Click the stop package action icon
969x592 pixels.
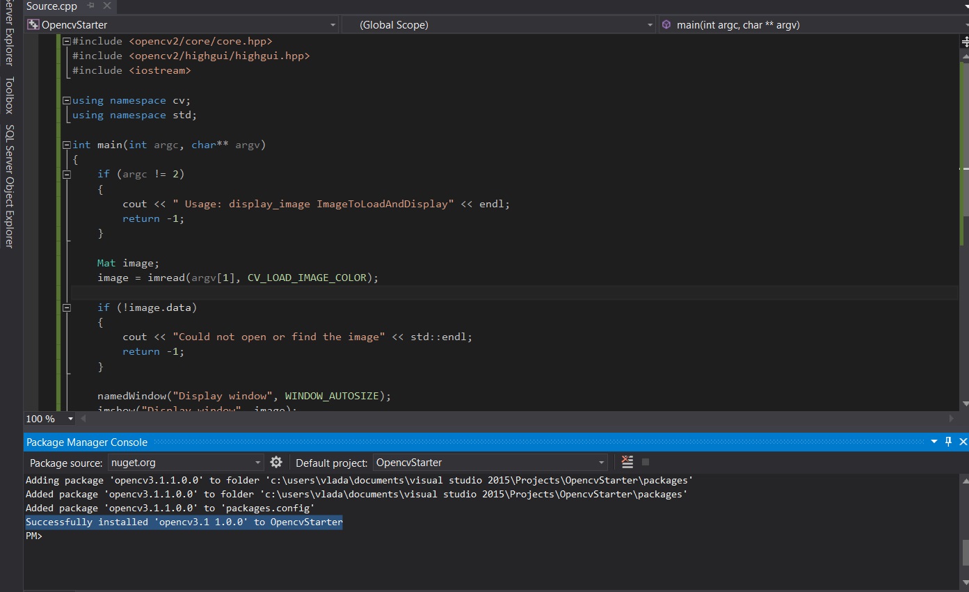(645, 461)
